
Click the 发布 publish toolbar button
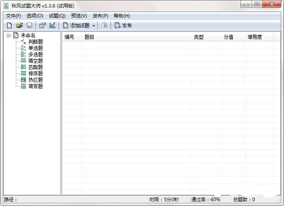click(x=123, y=25)
